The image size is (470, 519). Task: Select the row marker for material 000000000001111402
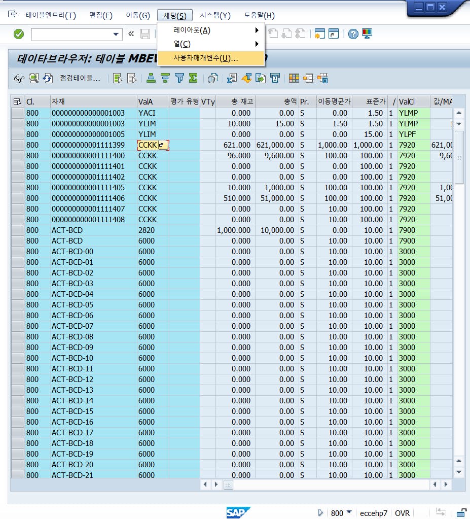[x=18, y=177]
